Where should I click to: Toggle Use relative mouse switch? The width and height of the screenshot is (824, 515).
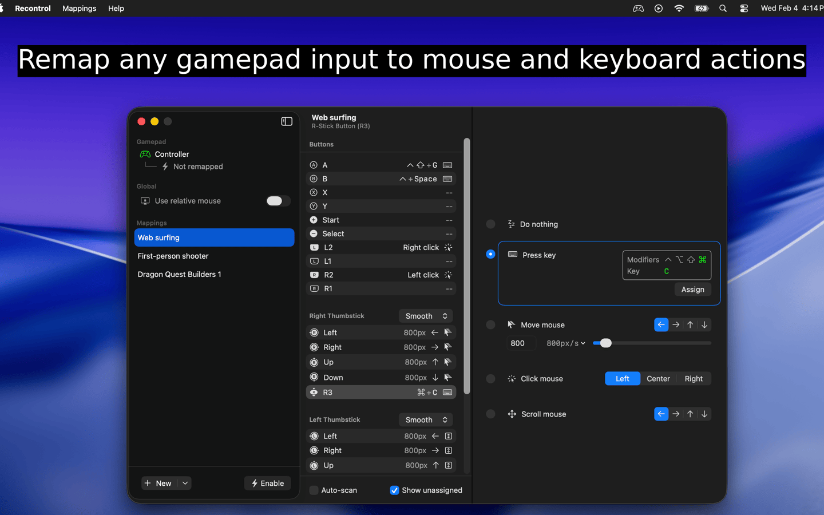click(x=278, y=201)
